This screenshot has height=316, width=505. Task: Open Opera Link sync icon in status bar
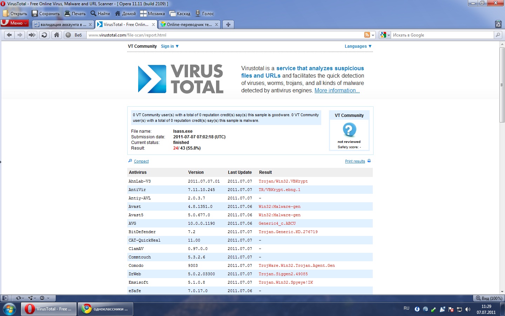point(19,298)
